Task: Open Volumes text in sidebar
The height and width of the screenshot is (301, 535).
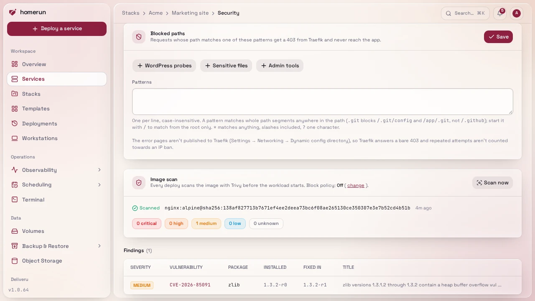Action: (x=33, y=231)
